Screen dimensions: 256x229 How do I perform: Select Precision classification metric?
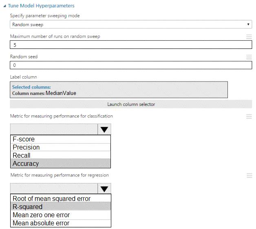pos(60,148)
